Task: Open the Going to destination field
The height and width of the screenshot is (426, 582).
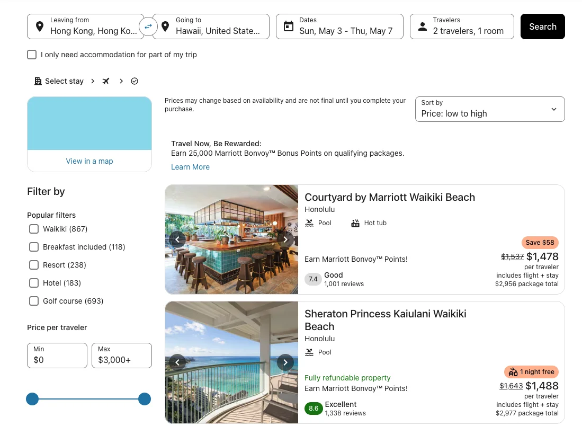Action: tap(211, 26)
